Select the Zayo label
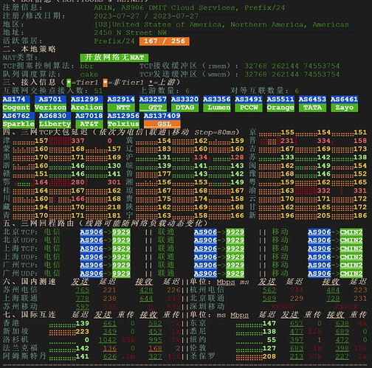 [x=344, y=108]
